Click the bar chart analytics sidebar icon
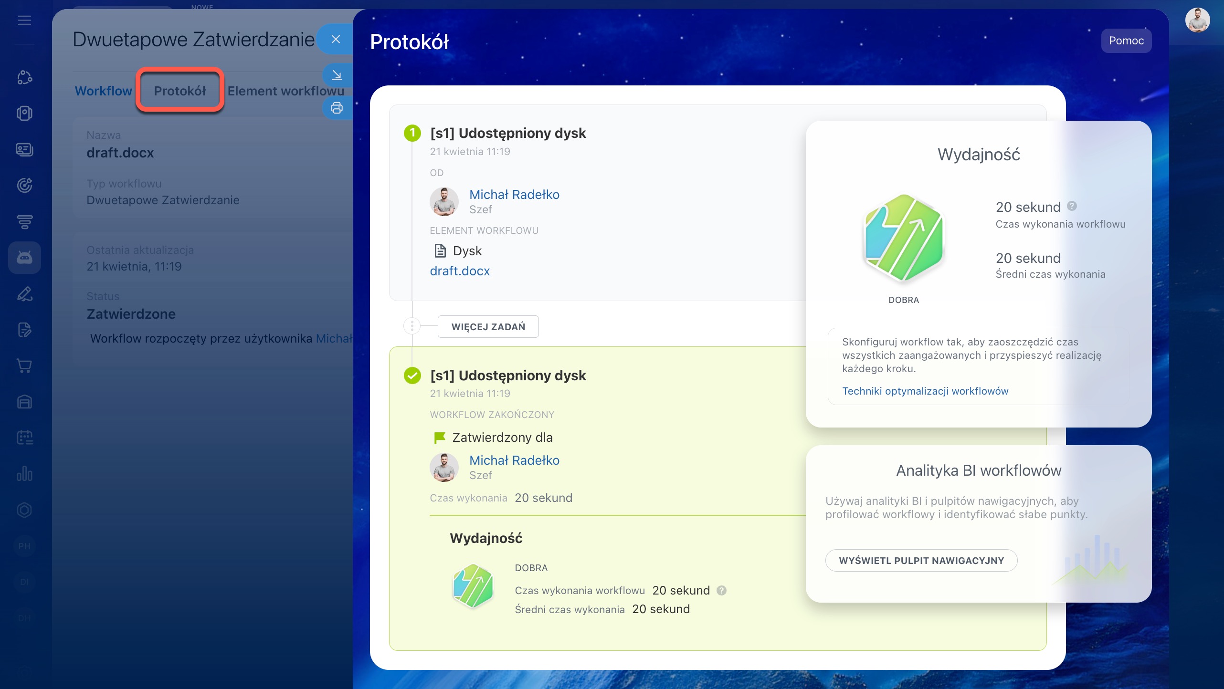1224x689 pixels. point(24,474)
